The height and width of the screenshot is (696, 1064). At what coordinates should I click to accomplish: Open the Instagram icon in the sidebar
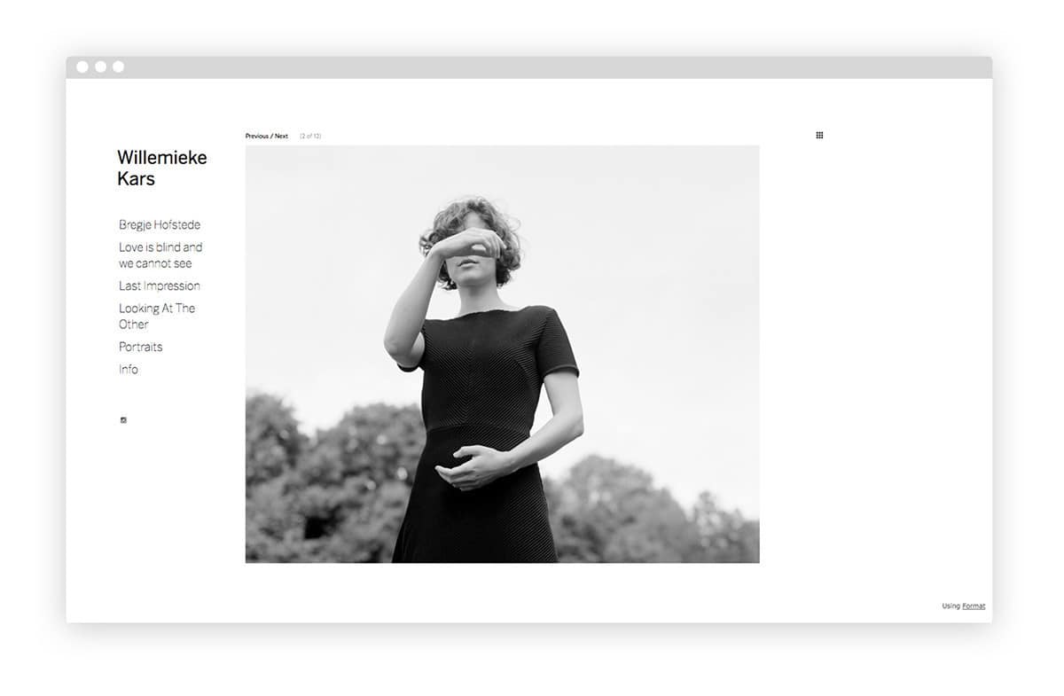tap(123, 420)
